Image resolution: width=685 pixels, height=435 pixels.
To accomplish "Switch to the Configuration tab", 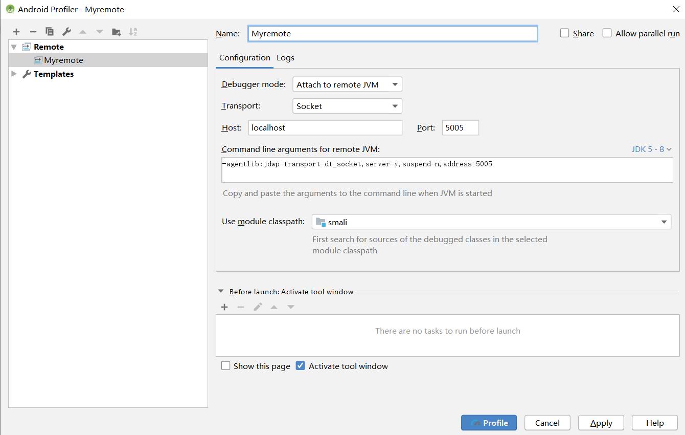I will coord(245,58).
